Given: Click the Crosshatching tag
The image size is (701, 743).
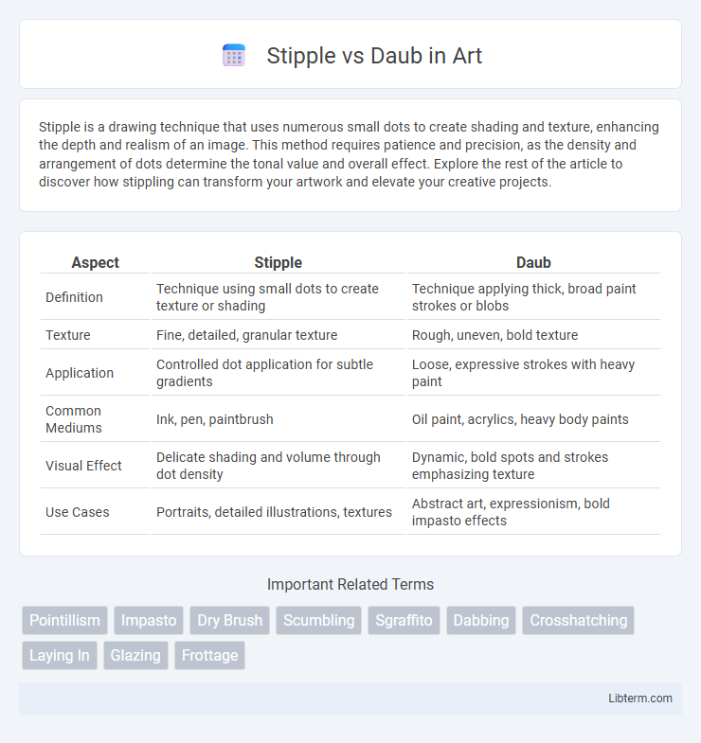Looking at the screenshot, I should 578,620.
